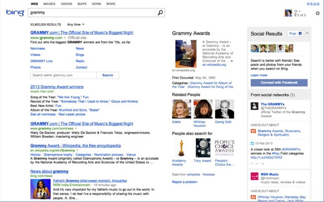Open the Any time filter dropdown
The height and width of the screenshot is (202, 324).
[76, 24]
